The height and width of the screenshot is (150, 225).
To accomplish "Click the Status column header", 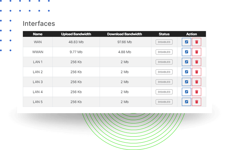I will click(x=164, y=34).
